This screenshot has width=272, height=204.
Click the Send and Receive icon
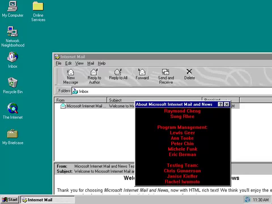166,74
